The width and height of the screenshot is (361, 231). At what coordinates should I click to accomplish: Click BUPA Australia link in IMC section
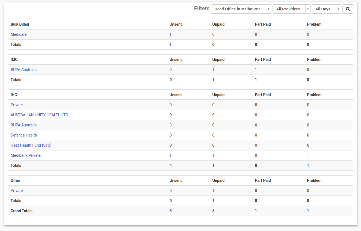click(x=23, y=70)
